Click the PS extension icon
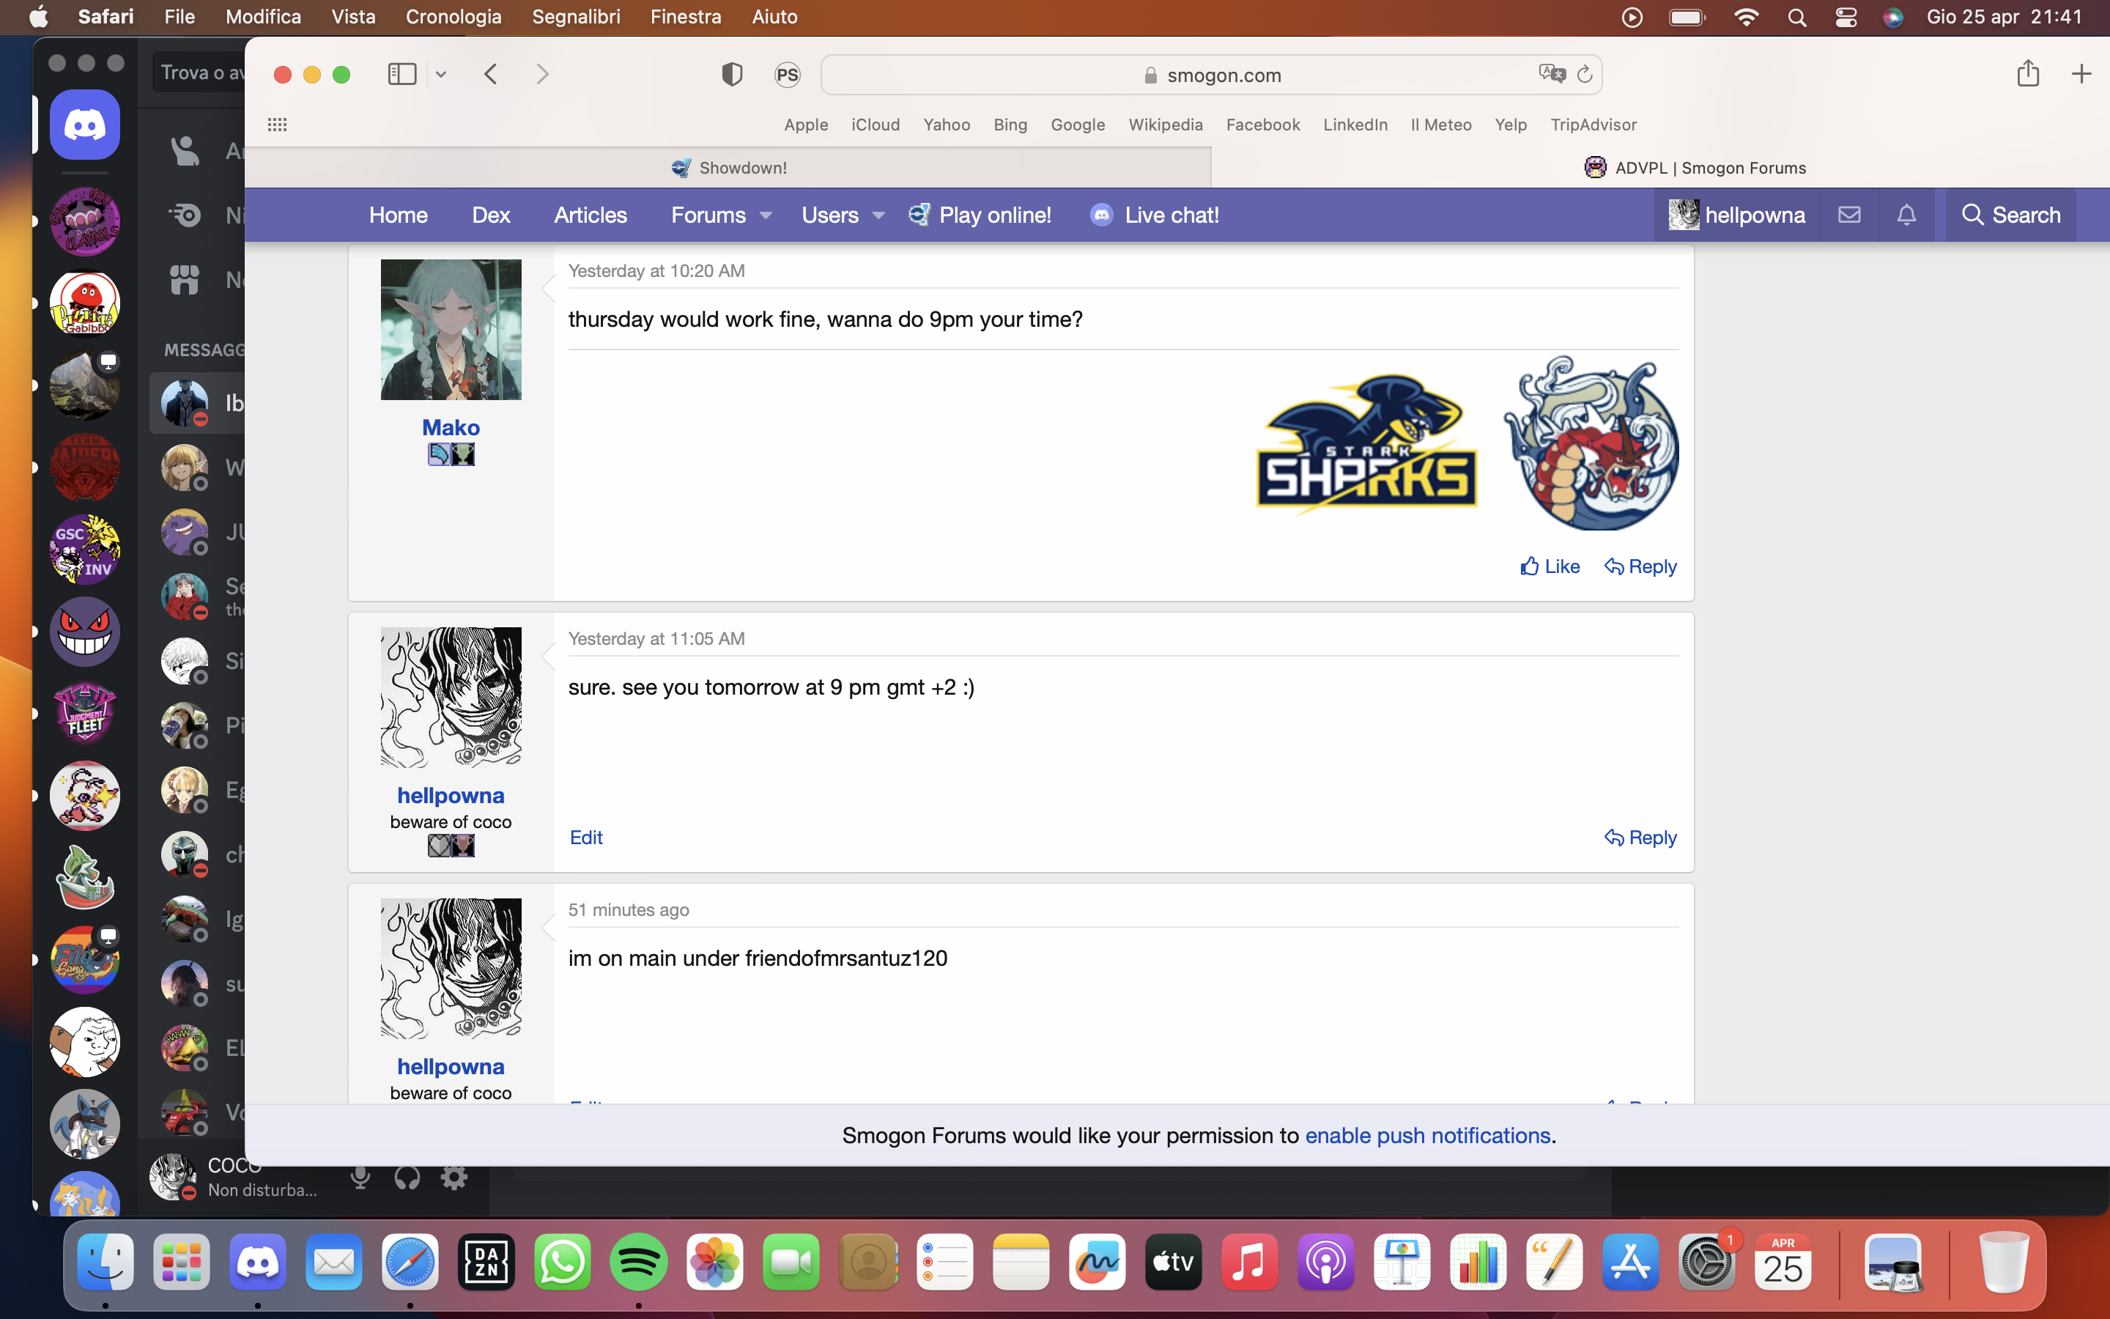 (788, 75)
